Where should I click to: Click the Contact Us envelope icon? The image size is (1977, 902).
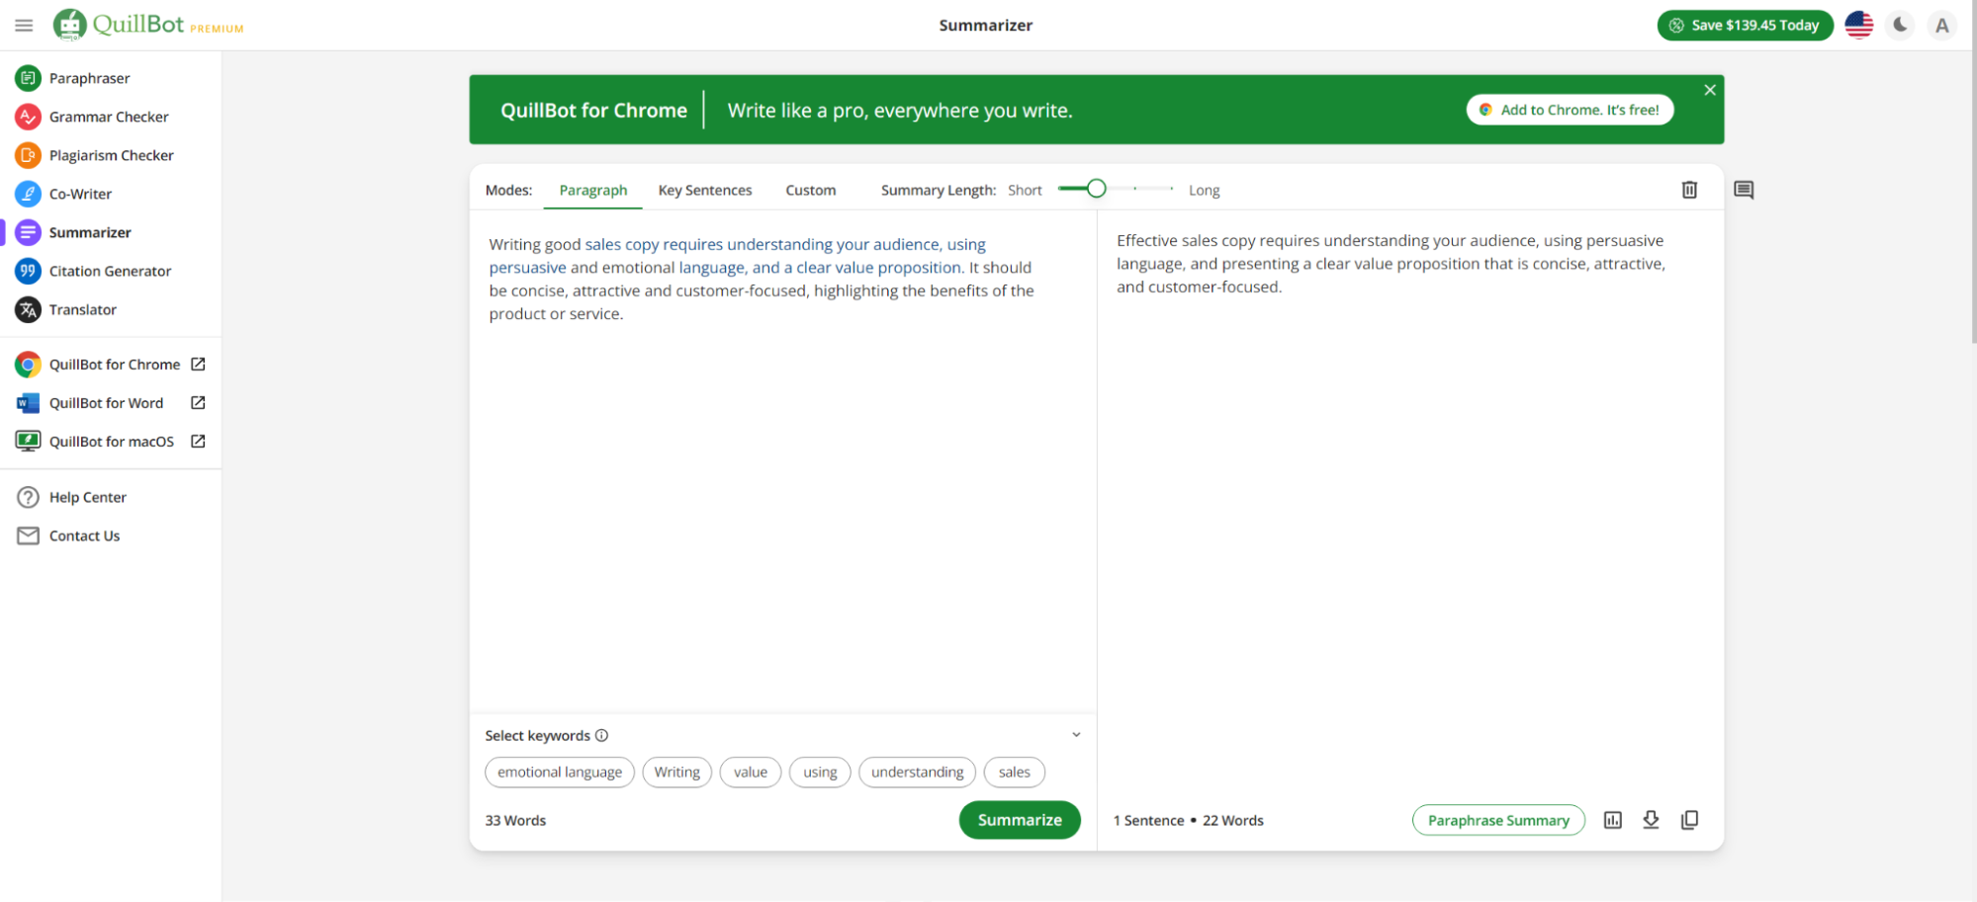click(28, 535)
